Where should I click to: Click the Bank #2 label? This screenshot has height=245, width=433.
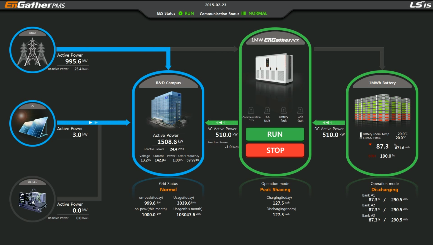[368, 205]
